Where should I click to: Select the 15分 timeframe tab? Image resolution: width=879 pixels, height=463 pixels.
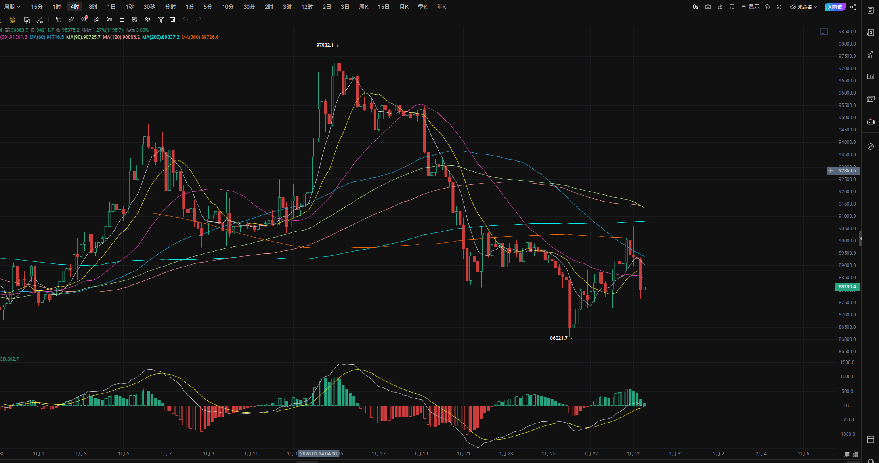(37, 7)
